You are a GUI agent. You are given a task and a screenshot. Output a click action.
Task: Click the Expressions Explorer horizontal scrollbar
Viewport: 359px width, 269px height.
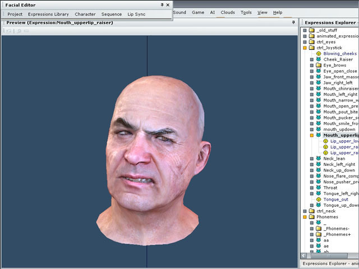(x=329, y=254)
